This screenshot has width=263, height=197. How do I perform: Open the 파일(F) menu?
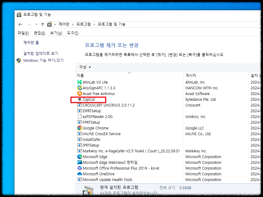click(x=23, y=33)
